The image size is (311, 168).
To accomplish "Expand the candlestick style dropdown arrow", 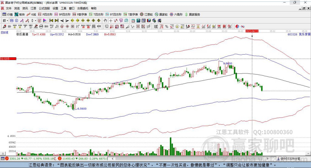I will 35,21.
